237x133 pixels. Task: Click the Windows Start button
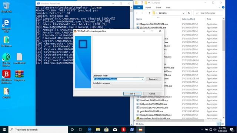pyautogui.click(x=4, y=130)
